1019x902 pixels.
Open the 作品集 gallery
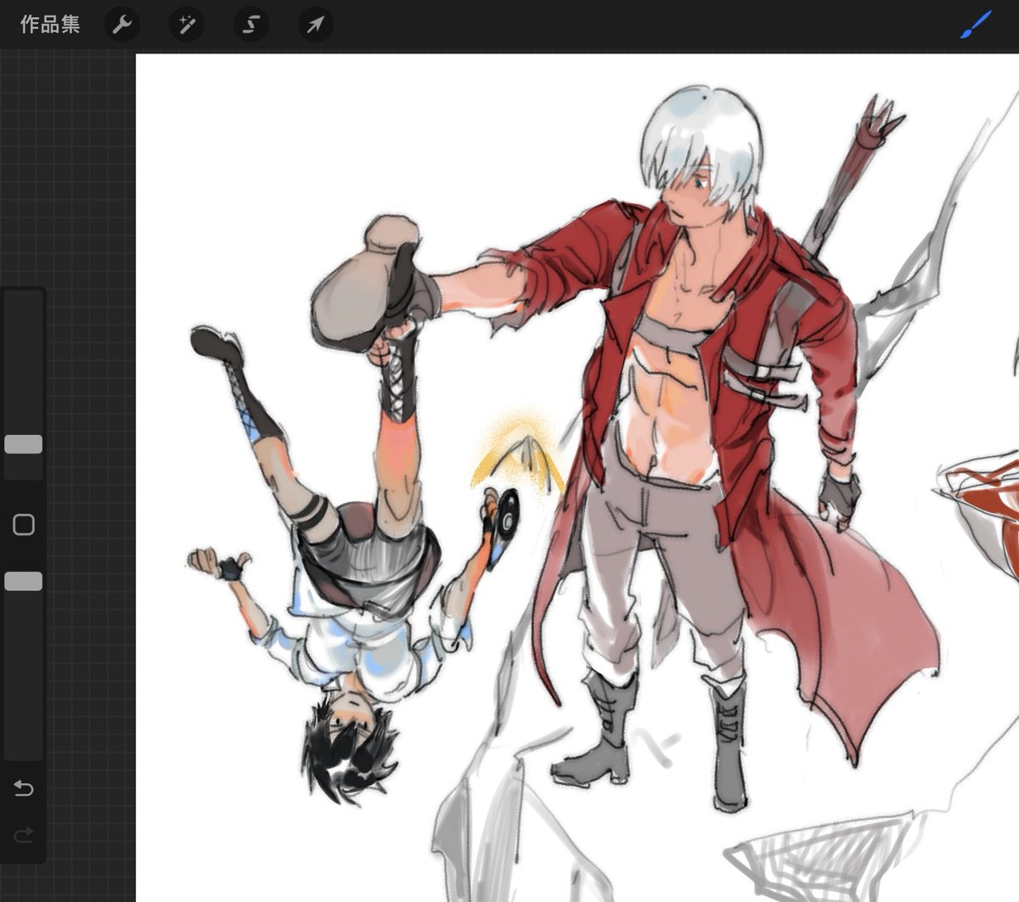pos(50,25)
